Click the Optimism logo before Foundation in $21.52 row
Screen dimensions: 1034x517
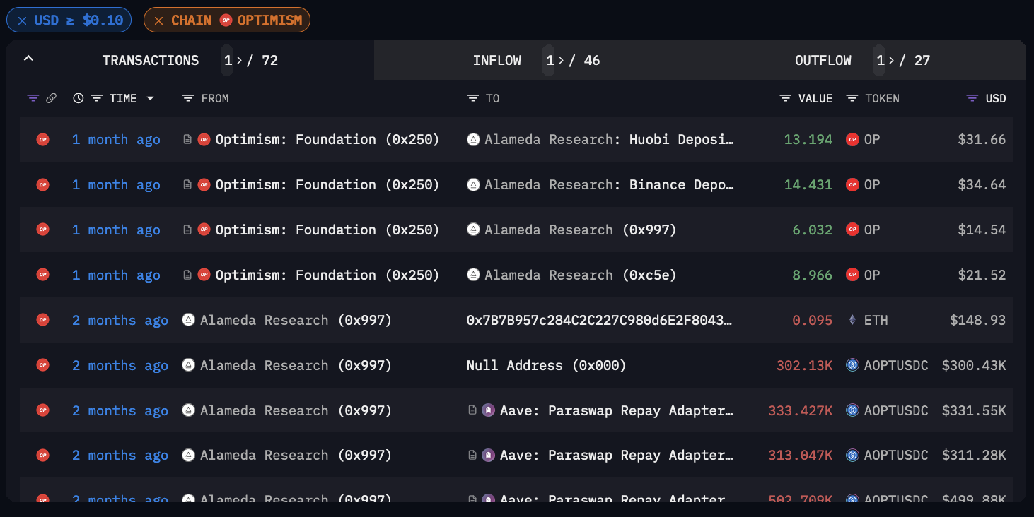[x=204, y=275]
